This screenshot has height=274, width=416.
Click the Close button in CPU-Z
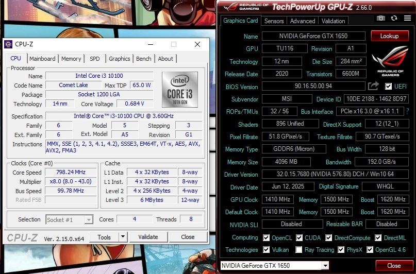click(188, 236)
